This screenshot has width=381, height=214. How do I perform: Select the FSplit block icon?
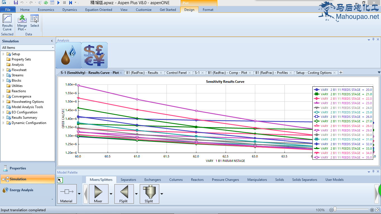[x=124, y=194]
